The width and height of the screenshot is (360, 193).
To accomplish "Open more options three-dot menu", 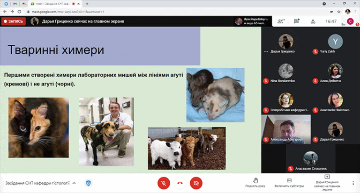I will [x=353, y=183].
